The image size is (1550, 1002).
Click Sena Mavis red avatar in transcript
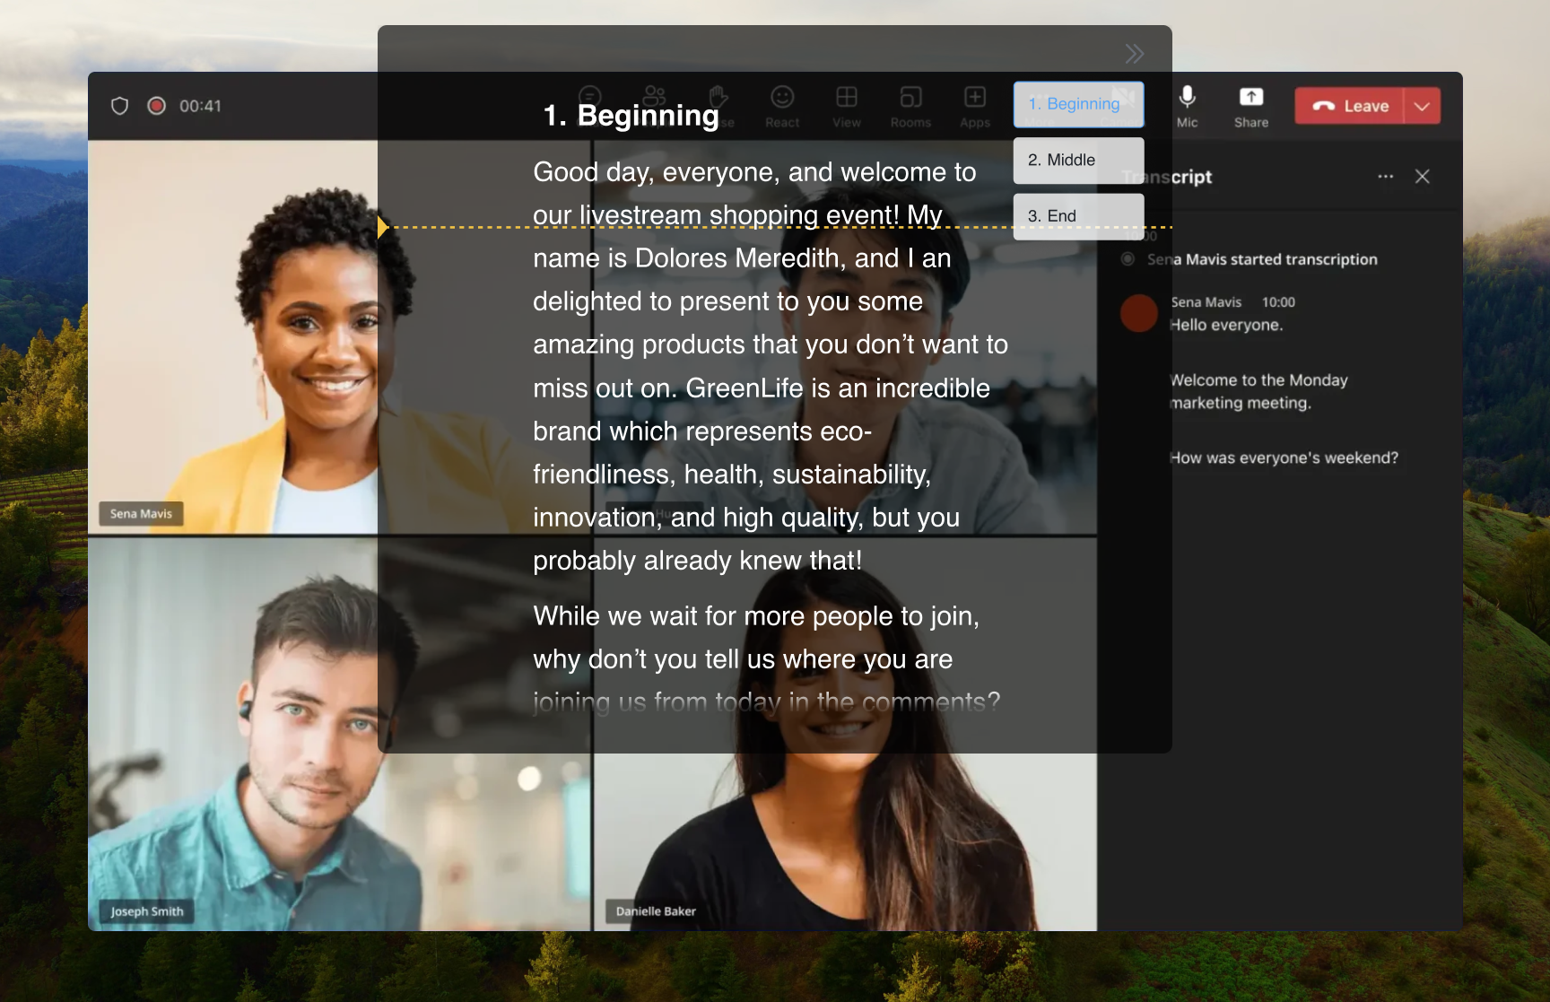1139,314
